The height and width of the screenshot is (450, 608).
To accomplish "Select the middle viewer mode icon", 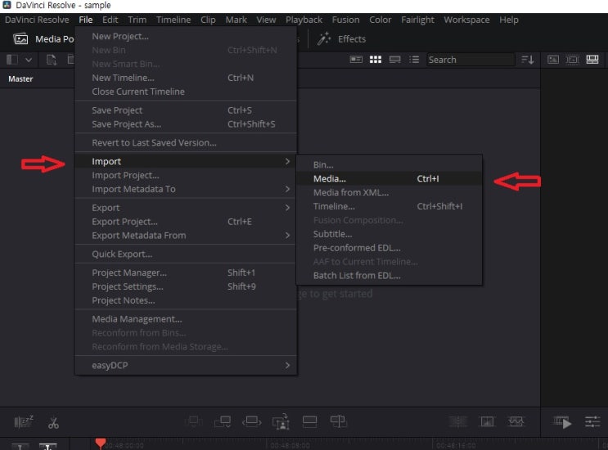I will pyautogui.click(x=572, y=59).
